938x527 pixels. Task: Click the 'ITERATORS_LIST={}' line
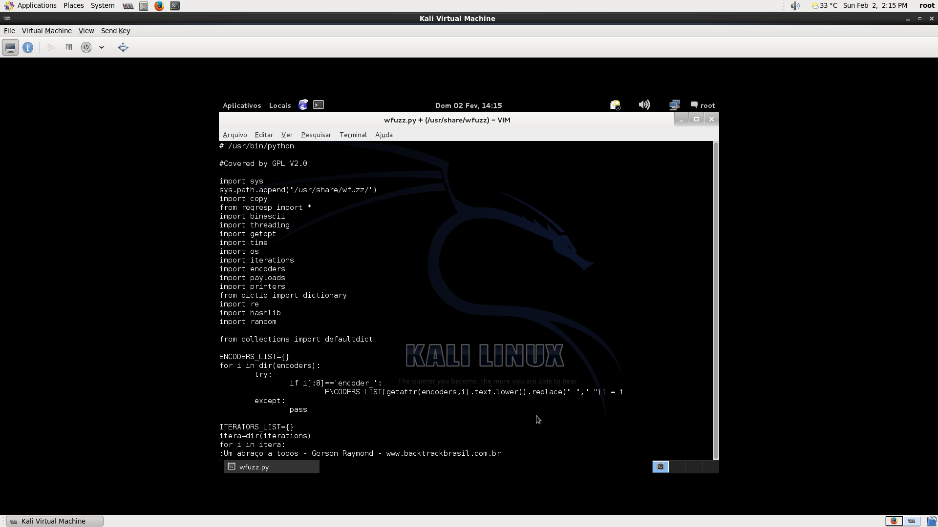(x=256, y=427)
